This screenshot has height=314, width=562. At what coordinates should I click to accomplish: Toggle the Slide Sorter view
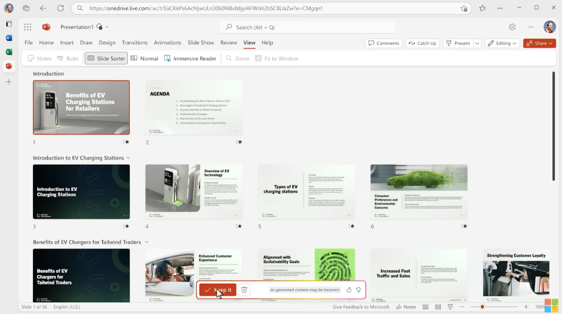click(x=106, y=58)
